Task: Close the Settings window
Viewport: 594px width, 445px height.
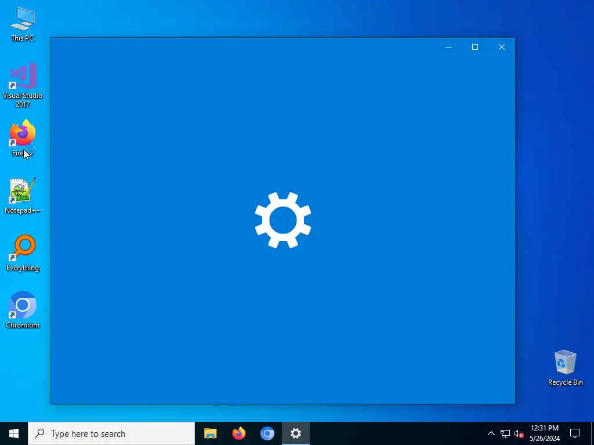Action: (502, 47)
